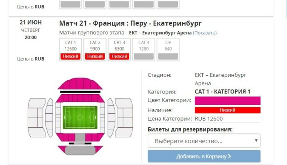Click the right inner curved grey stand

[x=111, y=118]
